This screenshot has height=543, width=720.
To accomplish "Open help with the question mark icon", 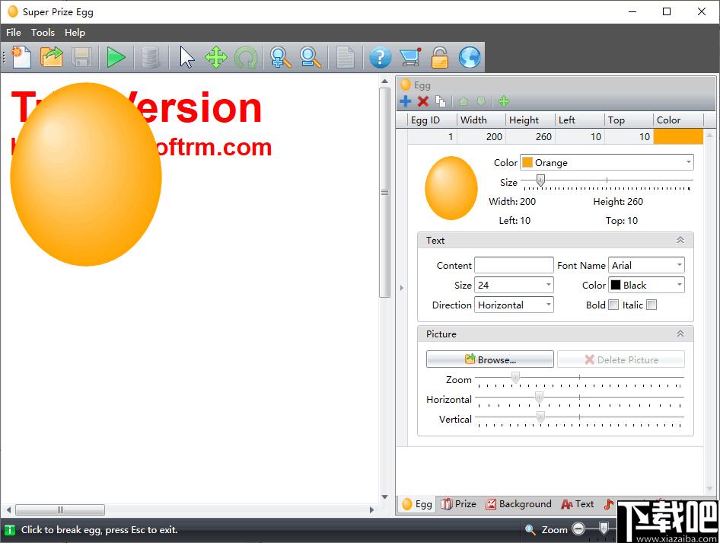I will pyautogui.click(x=381, y=57).
